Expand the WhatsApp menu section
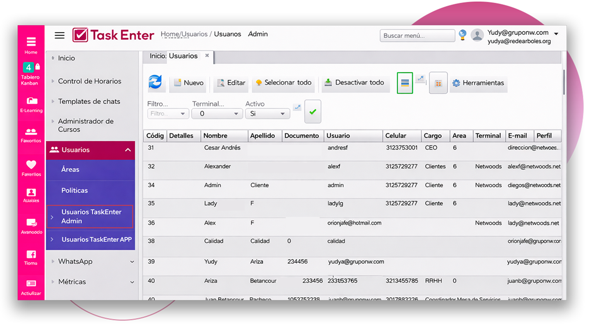This screenshot has height=325, width=605. [x=132, y=262]
